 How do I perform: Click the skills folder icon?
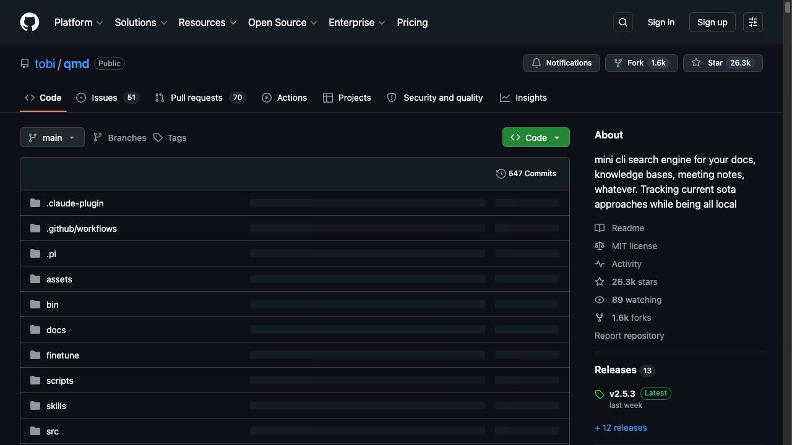(35, 406)
